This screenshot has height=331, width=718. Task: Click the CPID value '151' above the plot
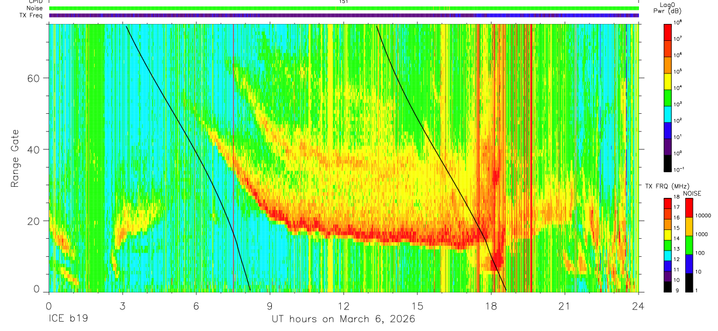click(x=343, y=2)
